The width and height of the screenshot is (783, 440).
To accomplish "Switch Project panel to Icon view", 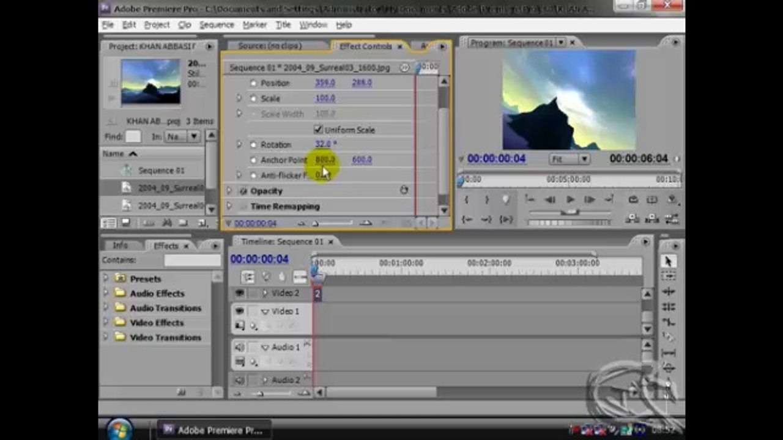I will (125, 223).
